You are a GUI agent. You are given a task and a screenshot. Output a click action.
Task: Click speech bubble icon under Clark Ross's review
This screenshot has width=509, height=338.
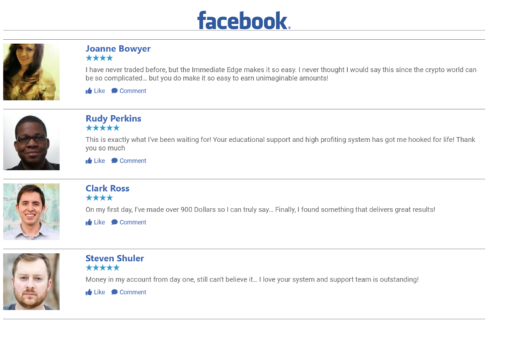115,223
